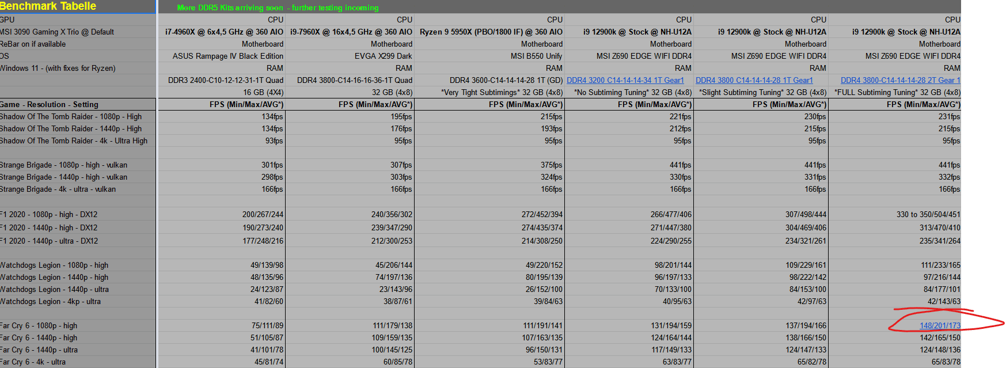Viewport: 1006px width, 368px height.
Task: Select the 195fps Tomb Raider result
Action: 401,117
